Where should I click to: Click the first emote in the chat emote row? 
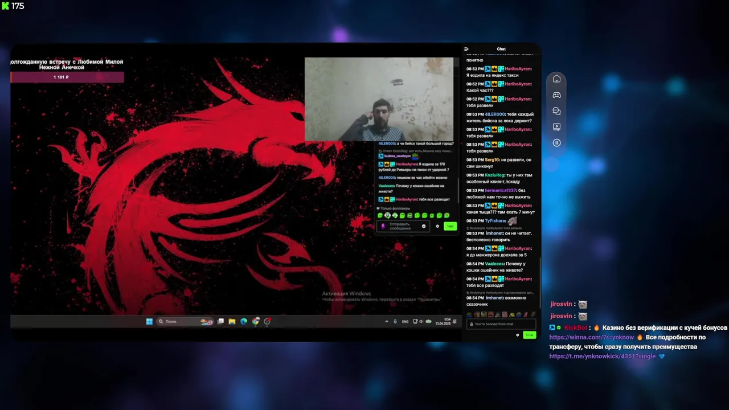(x=469, y=314)
